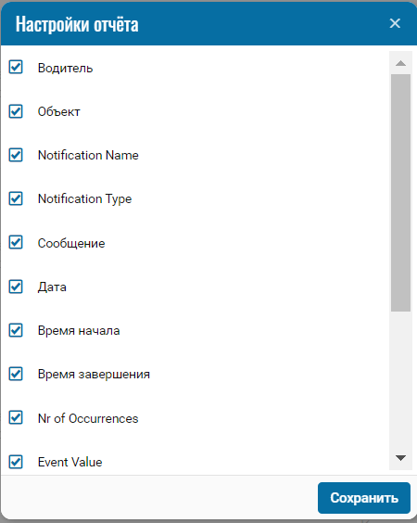Toggle the Объект checkbox

(16, 111)
